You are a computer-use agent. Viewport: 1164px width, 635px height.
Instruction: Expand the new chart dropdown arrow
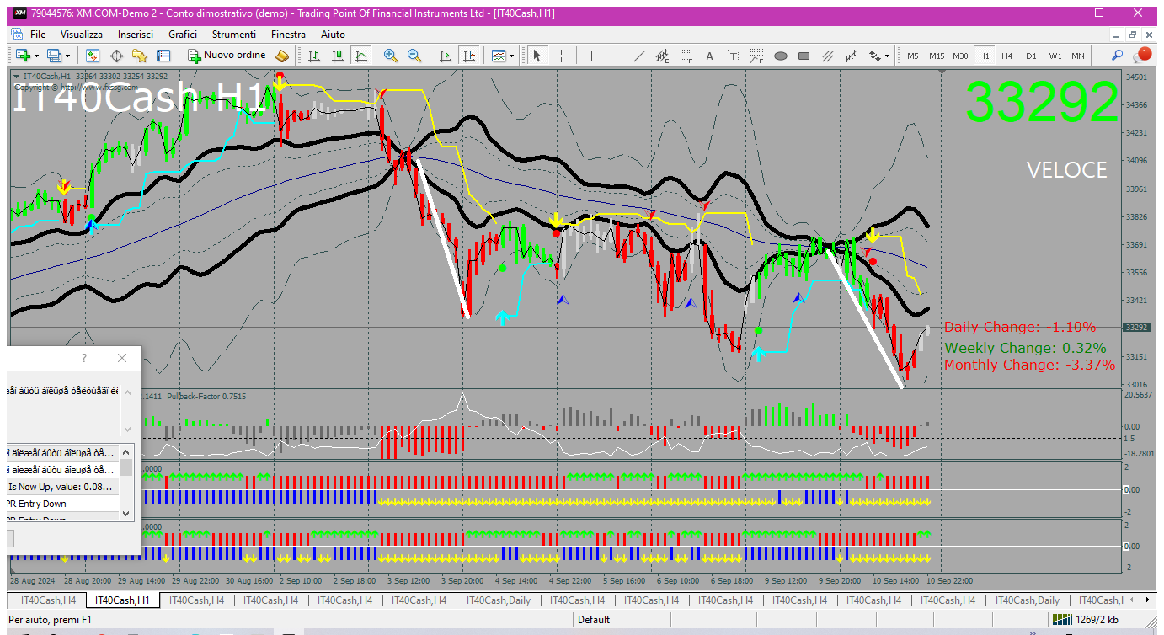point(36,56)
